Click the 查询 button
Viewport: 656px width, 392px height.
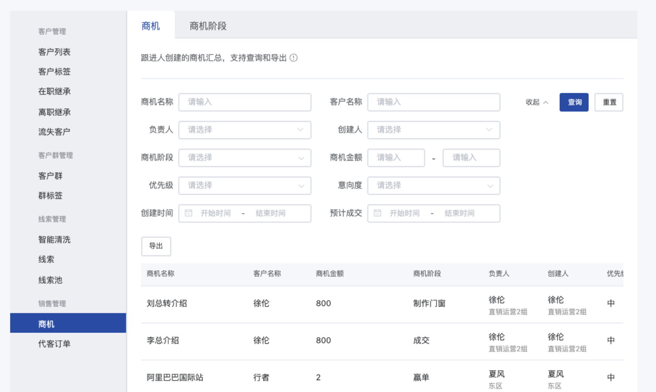[x=574, y=102]
